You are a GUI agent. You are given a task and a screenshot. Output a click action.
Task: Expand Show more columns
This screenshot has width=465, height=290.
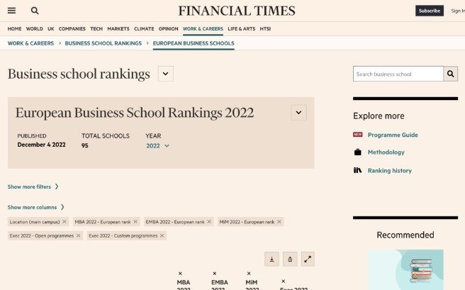36,207
